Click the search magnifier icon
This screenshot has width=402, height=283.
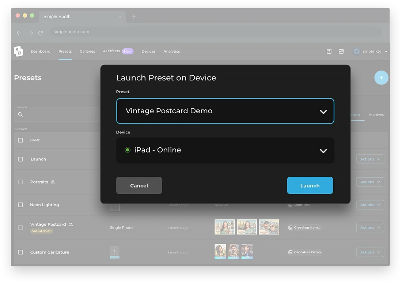coord(20,114)
